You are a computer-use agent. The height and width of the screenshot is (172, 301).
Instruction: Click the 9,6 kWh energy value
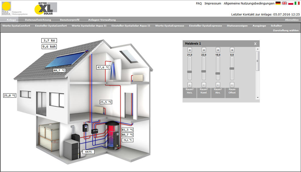click(49, 47)
